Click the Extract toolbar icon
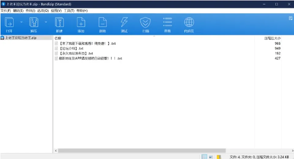Viewport: 294px width, 159px height. pyautogui.click(x=34, y=22)
